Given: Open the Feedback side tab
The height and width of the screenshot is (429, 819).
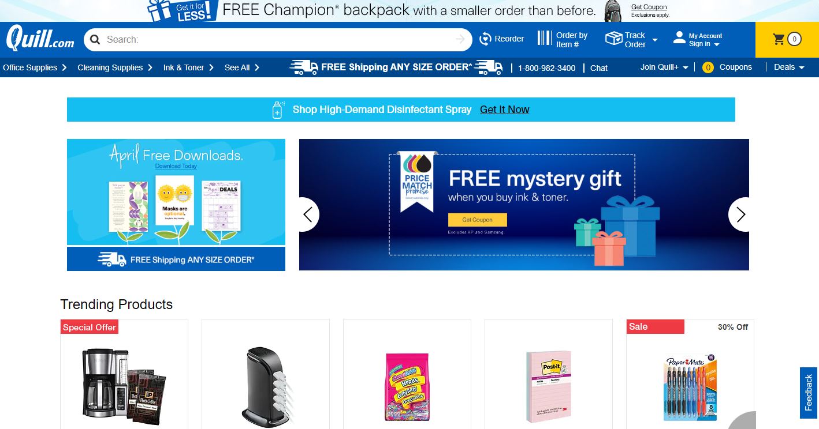Looking at the screenshot, I should point(809,393).
